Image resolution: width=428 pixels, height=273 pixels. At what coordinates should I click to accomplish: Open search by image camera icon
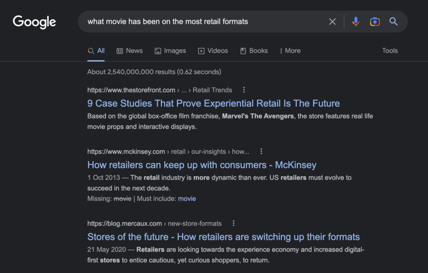375,22
